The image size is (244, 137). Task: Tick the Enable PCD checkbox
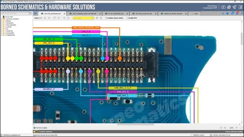click(x=127, y=18)
